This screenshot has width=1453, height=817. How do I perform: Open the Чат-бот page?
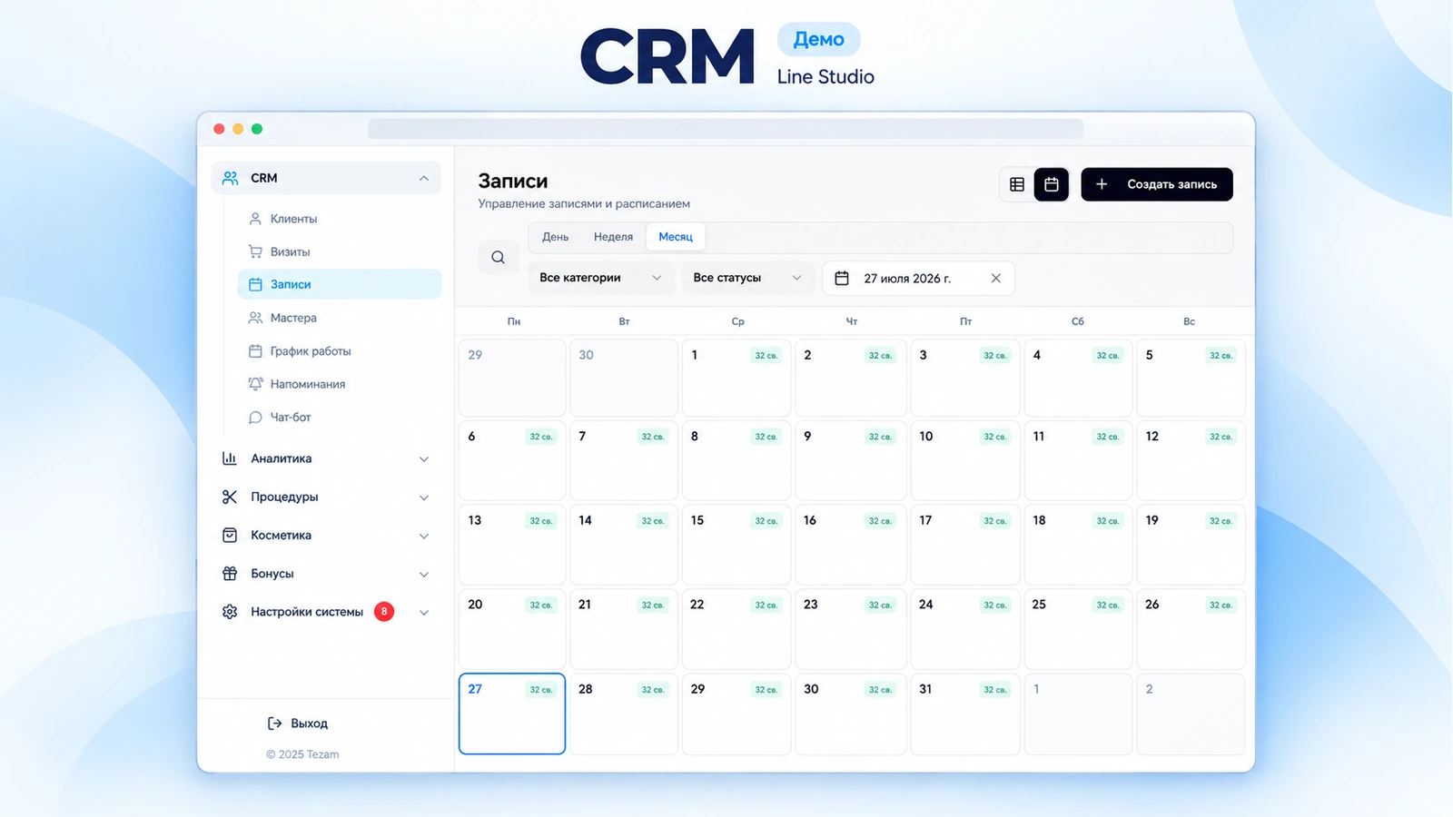pyautogui.click(x=340, y=418)
